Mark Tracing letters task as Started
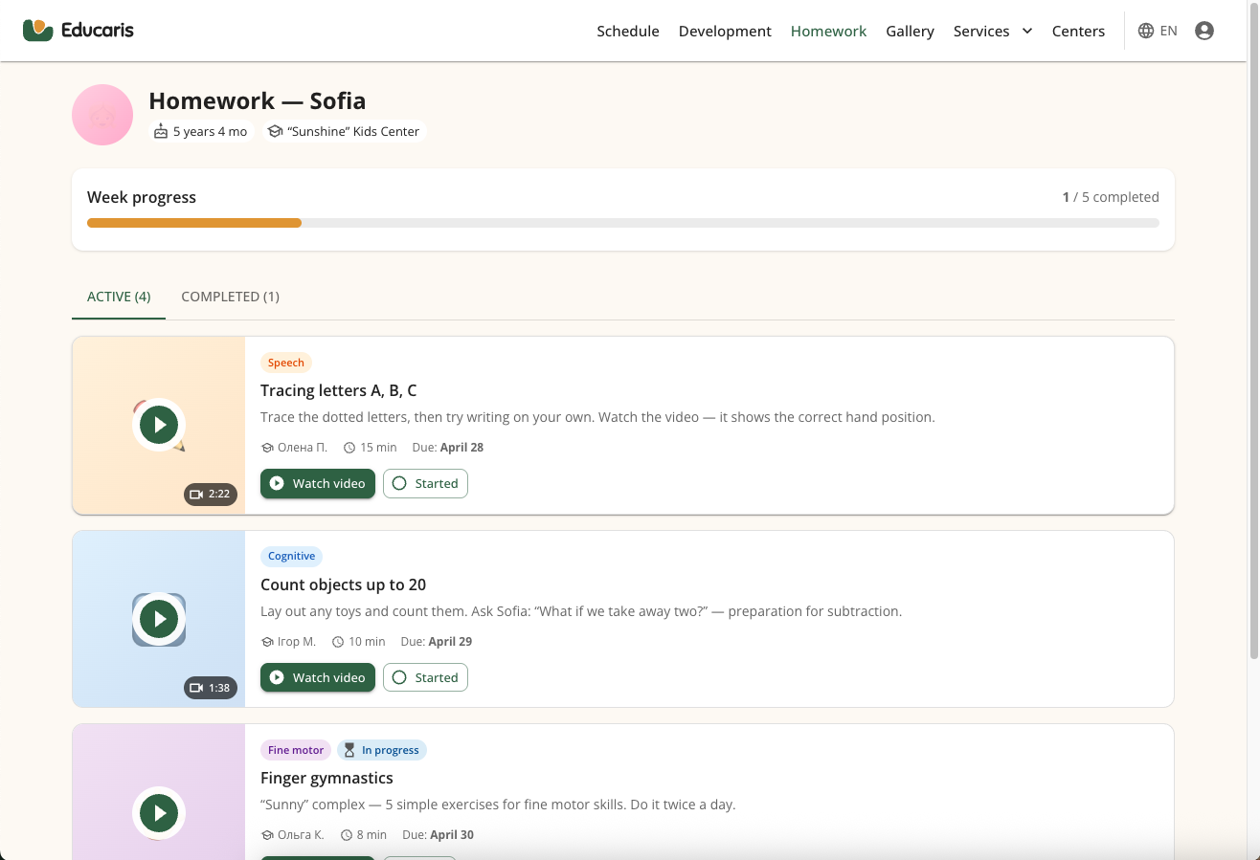 425,484
